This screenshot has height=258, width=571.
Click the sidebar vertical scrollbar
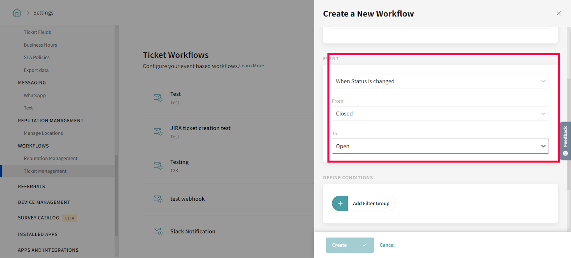(x=116, y=195)
